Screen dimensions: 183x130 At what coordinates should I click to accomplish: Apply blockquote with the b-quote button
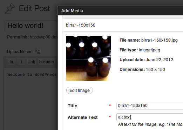[x=47, y=62]
